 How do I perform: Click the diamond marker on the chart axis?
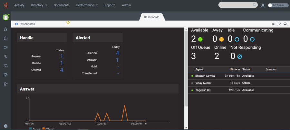(146, 124)
